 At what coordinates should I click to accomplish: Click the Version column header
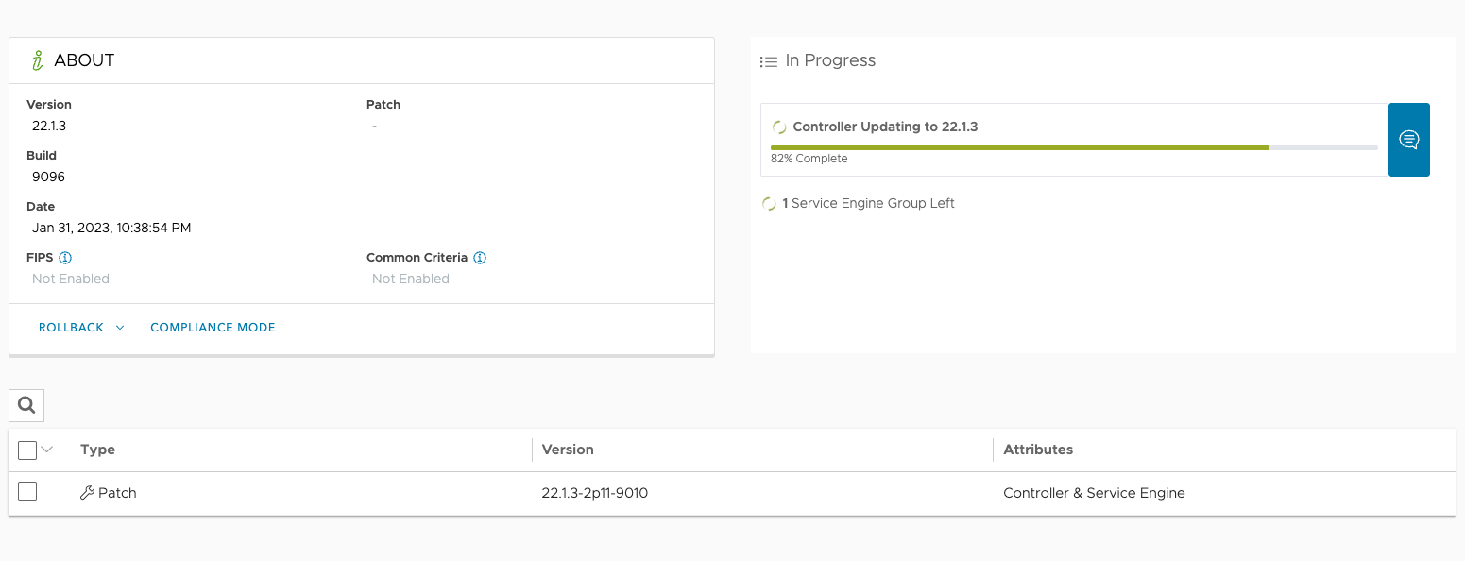click(x=567, y=450)
